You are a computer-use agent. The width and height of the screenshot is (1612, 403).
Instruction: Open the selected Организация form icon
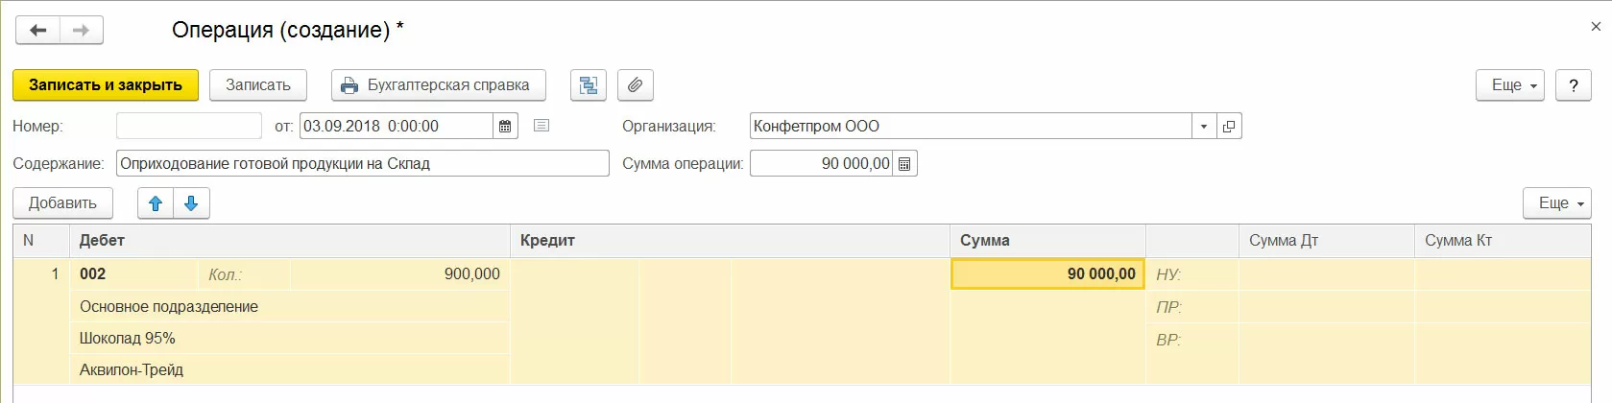(x=1229, y=127)
